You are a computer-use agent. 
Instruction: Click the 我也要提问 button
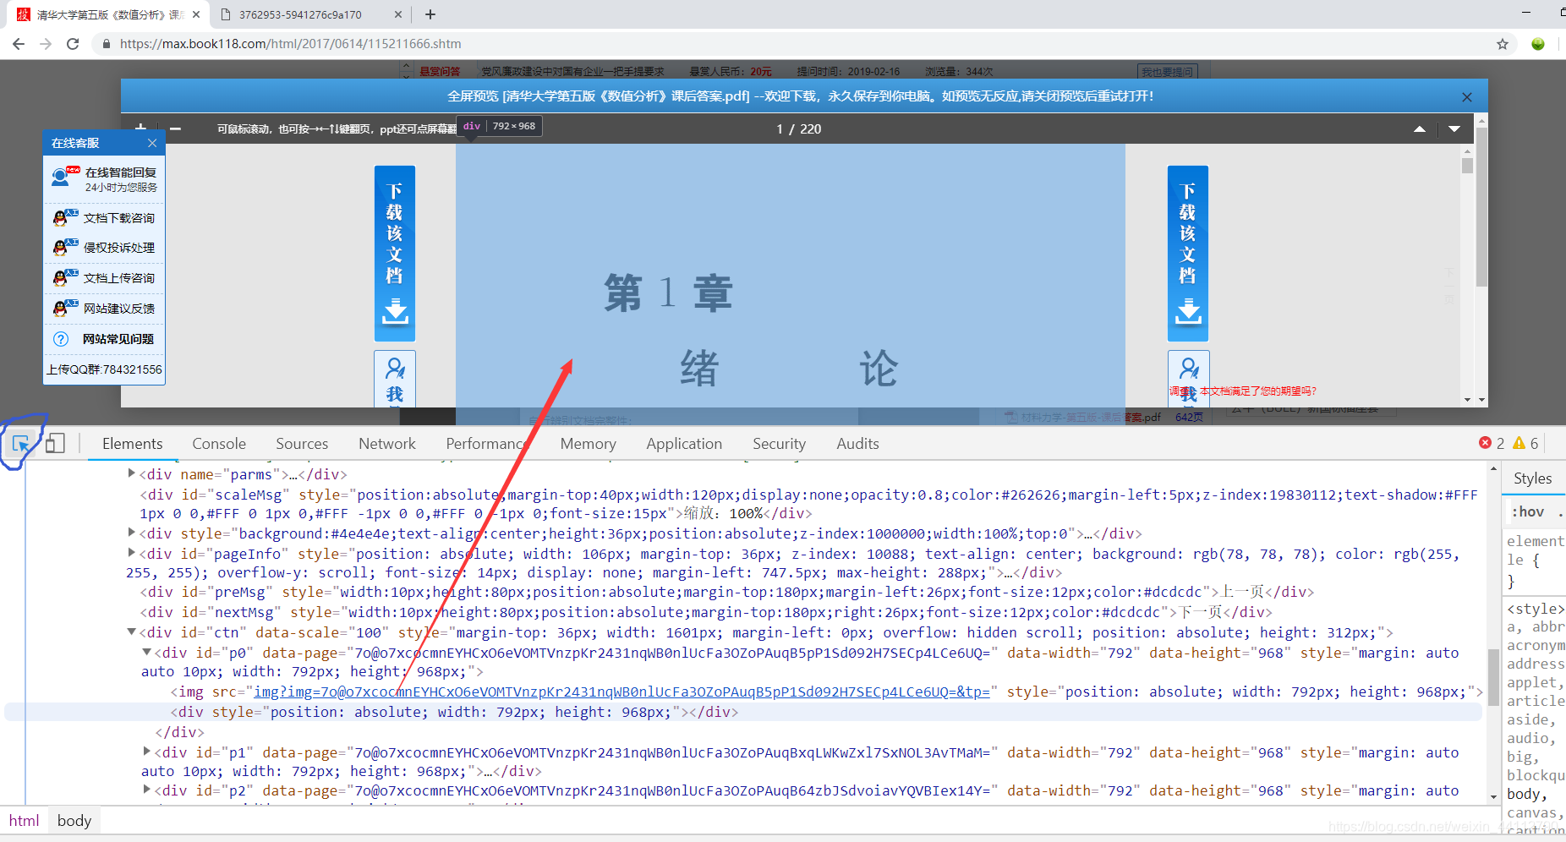pyautogui.click(x=1168, y=72)
